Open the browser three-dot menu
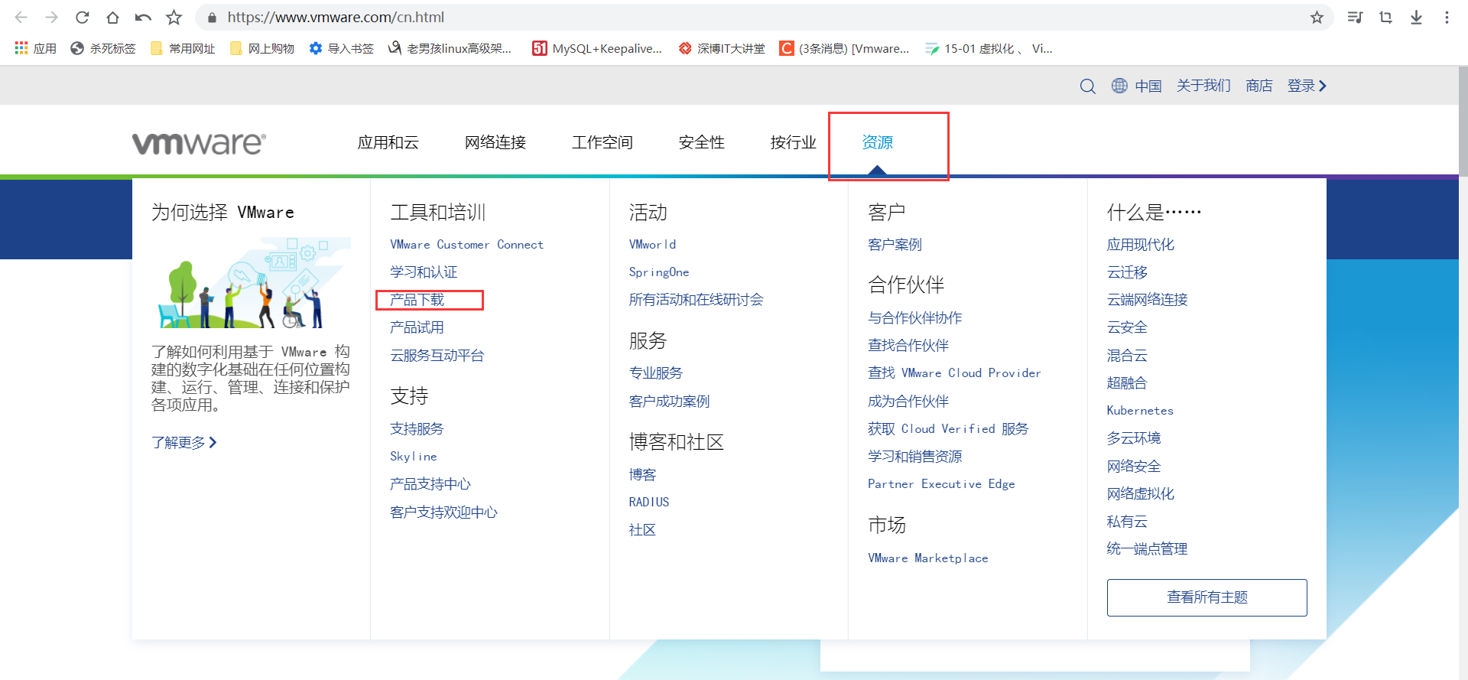Image resolution: width=1468 pixels, height=680 pixels. [1447, 17]
